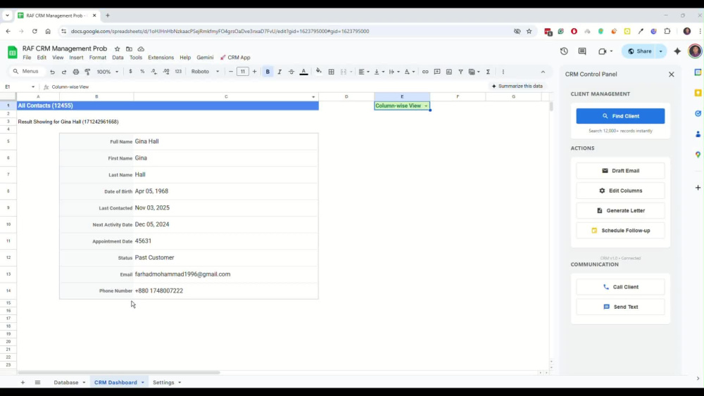Image resolution: width=704 pixels, height=396 pixels.
Task: Open the CRM App menu
Action: click(235, 58)
